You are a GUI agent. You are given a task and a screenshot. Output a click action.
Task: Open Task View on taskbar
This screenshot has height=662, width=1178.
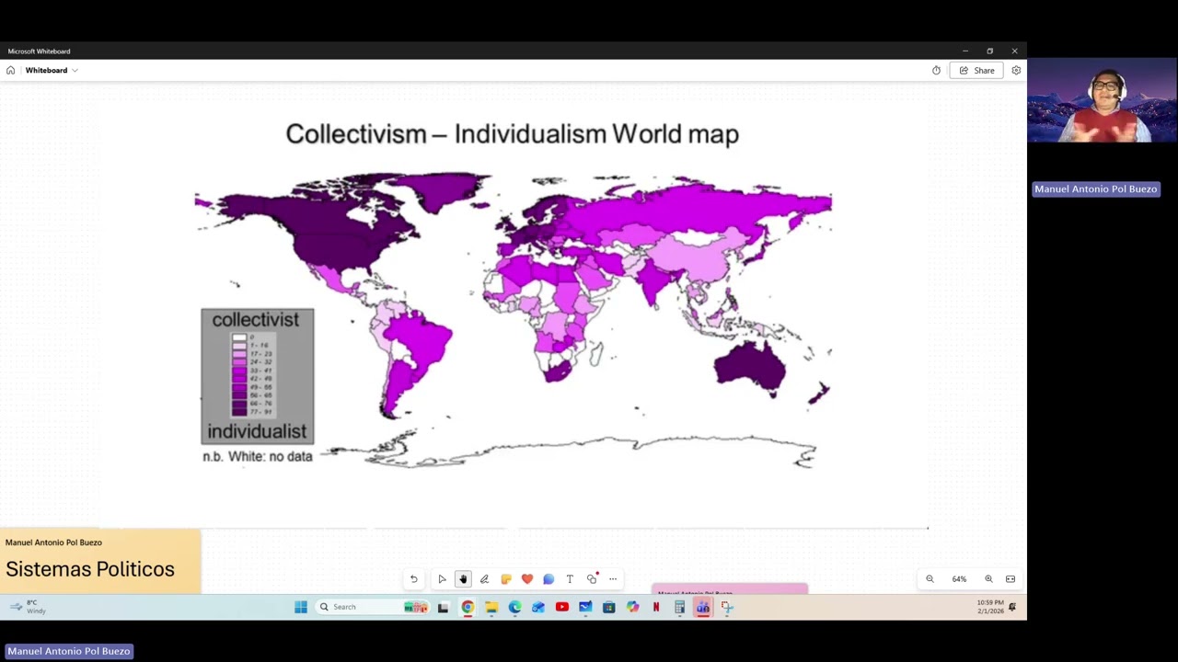[x=443, y=607]
